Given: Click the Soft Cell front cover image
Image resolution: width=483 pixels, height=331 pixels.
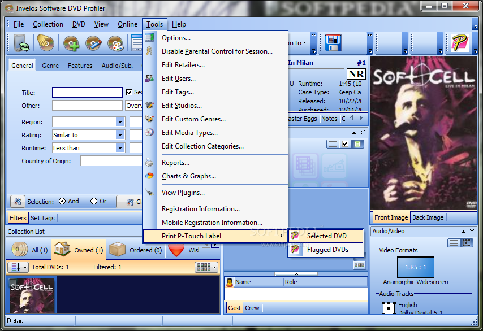Looking at the screenshot, I should point(424,133).
